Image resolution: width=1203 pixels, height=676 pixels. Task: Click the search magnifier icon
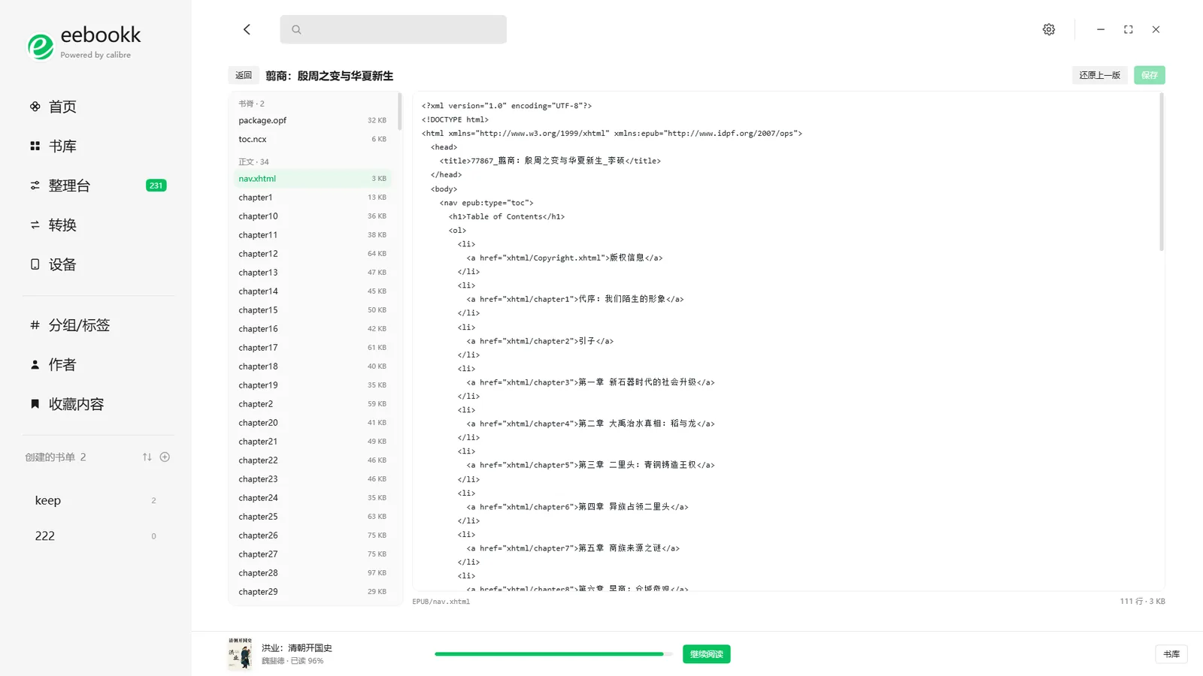[x=296, y=29]
